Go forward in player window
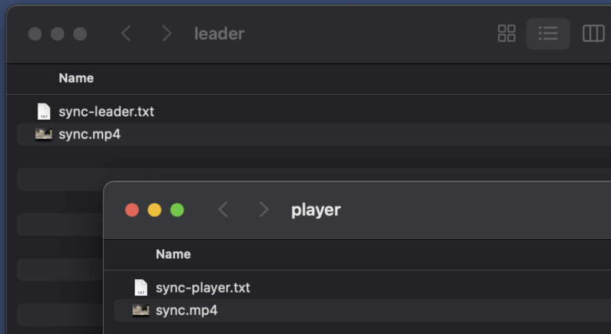The height and width of the screenshot is (334, 611). tap(263, 210)
